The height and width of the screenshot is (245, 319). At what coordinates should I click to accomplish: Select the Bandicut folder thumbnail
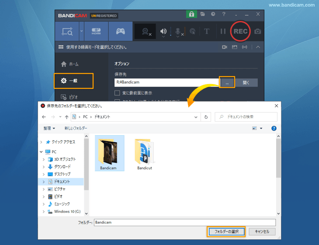[145, 154]
